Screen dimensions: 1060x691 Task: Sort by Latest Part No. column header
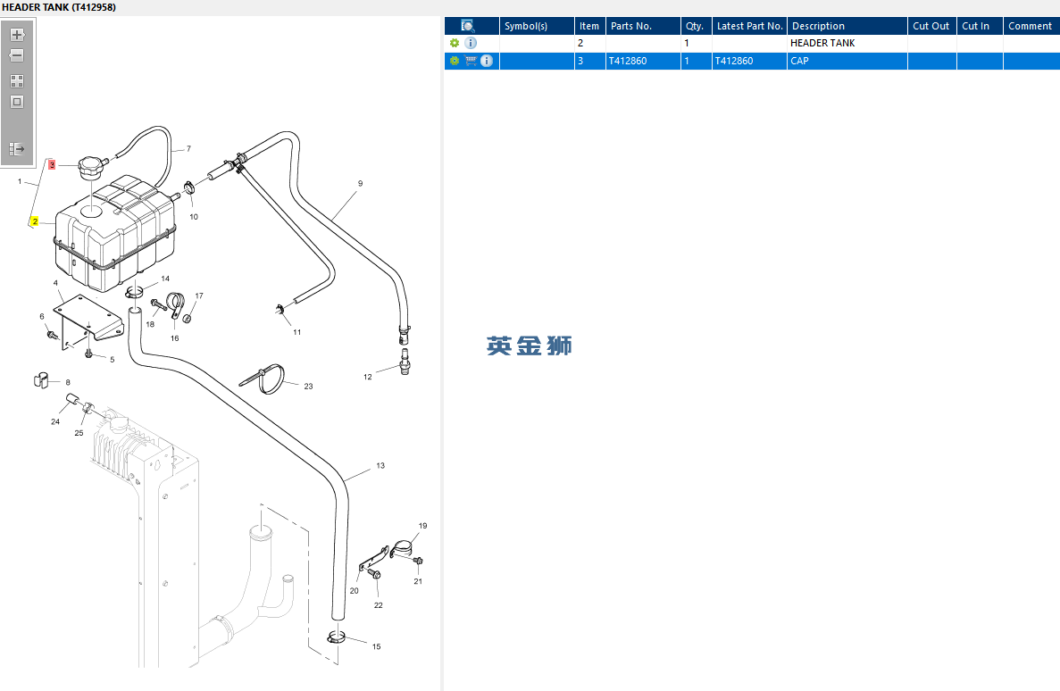(749, 26)
